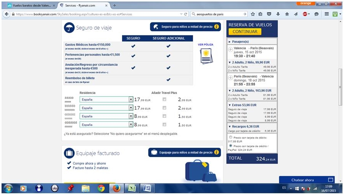Open the downloads arrow icon
Screen dimensions: 344x194
pyautogui.click(x=278, y=14)
